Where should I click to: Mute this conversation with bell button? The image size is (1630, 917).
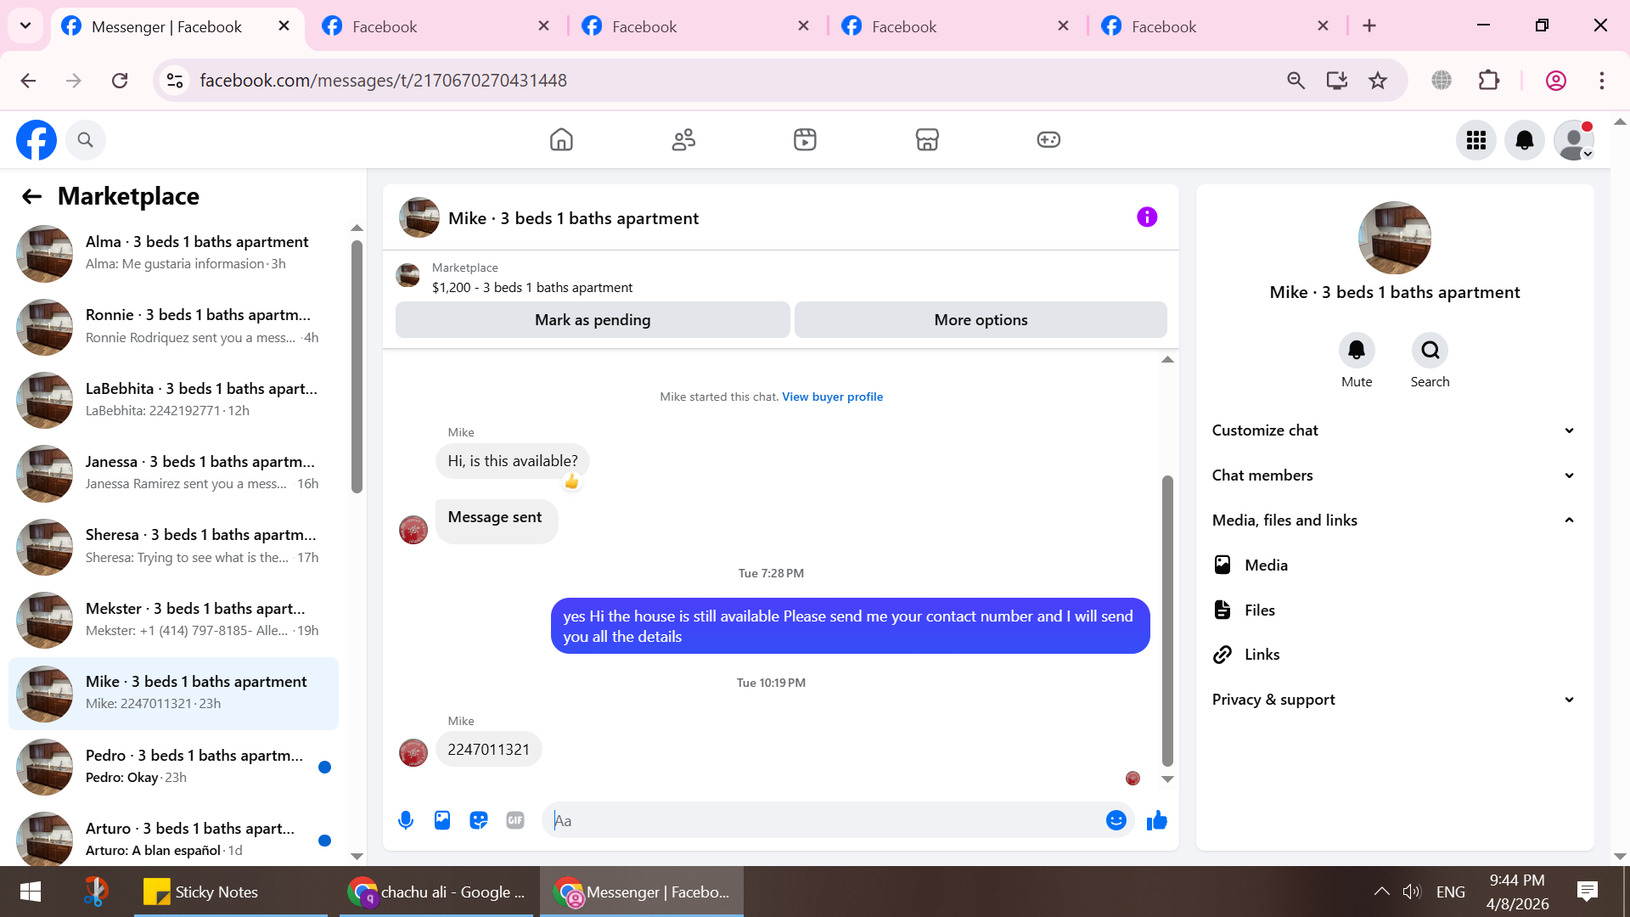[1356, 351]
